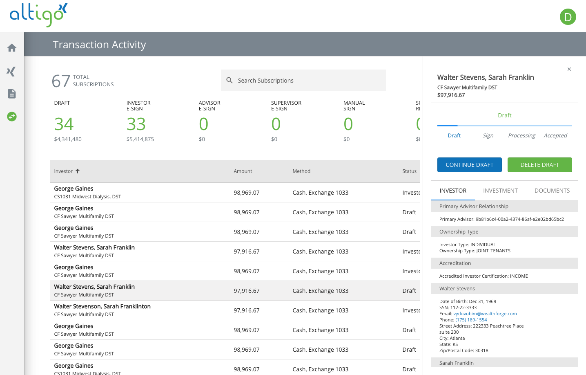This screenshot has width=586, height=375.
Task: Open Walter Stevens email address link
Action: [485, 314]
